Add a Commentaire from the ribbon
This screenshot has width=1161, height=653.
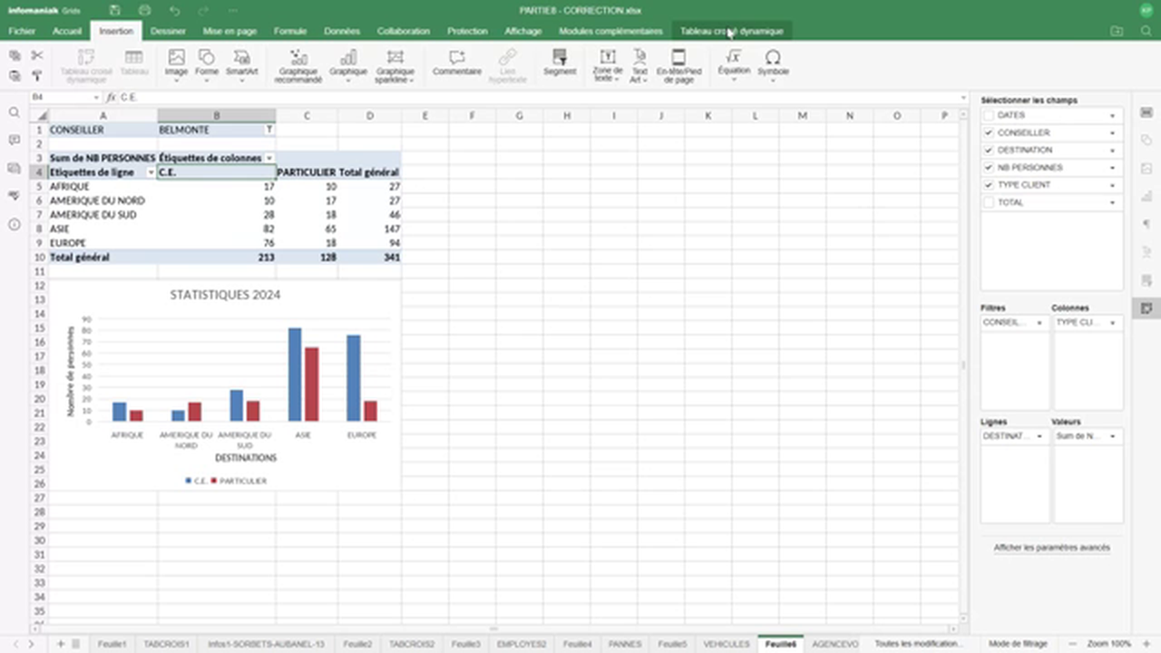(457, 63)
